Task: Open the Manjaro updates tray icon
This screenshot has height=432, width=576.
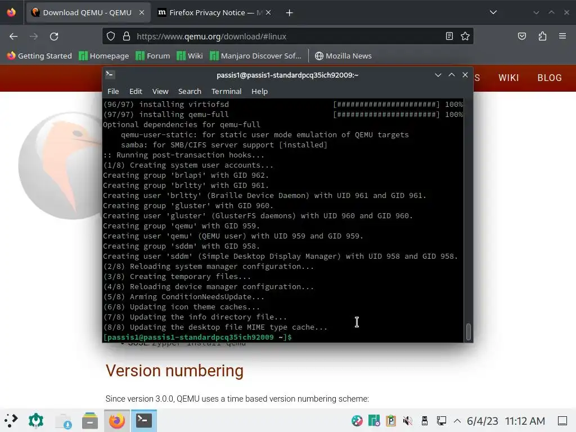Action: (x=374, y=421)
